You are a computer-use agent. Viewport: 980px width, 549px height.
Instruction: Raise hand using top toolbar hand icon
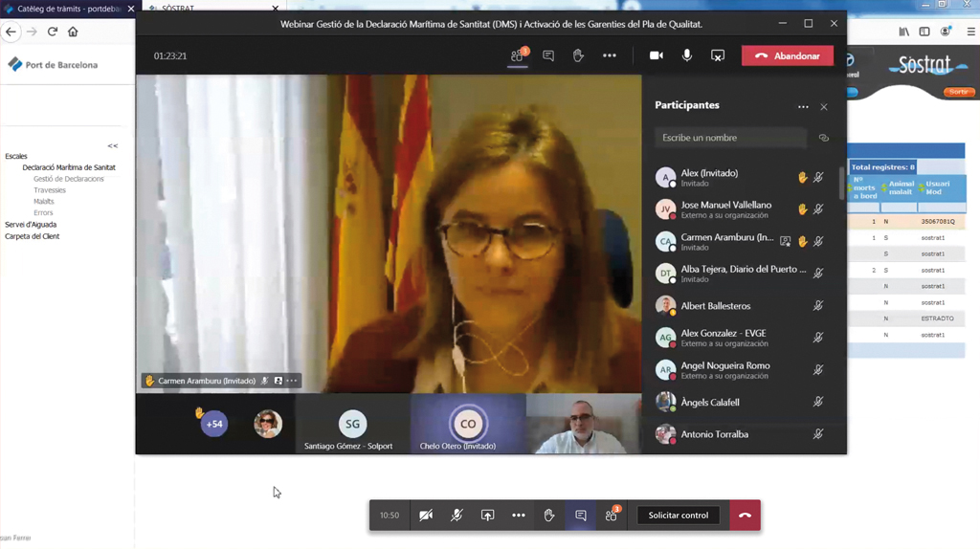(578, 56)
